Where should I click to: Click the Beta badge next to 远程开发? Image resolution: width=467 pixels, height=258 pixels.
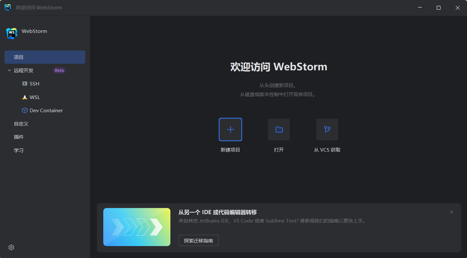coord(59,70)
